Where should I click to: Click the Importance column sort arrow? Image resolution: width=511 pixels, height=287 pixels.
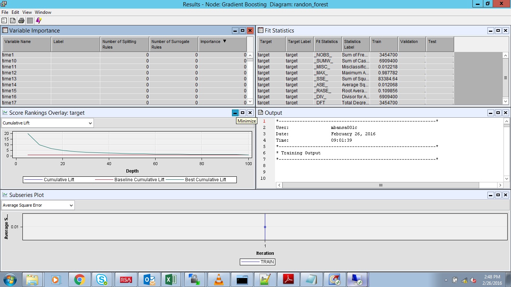click(224, 41)
